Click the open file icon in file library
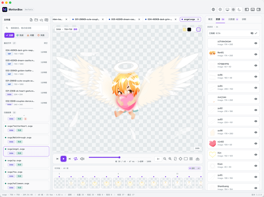Viewport: 264px width, 197px height. coord(31,20)
